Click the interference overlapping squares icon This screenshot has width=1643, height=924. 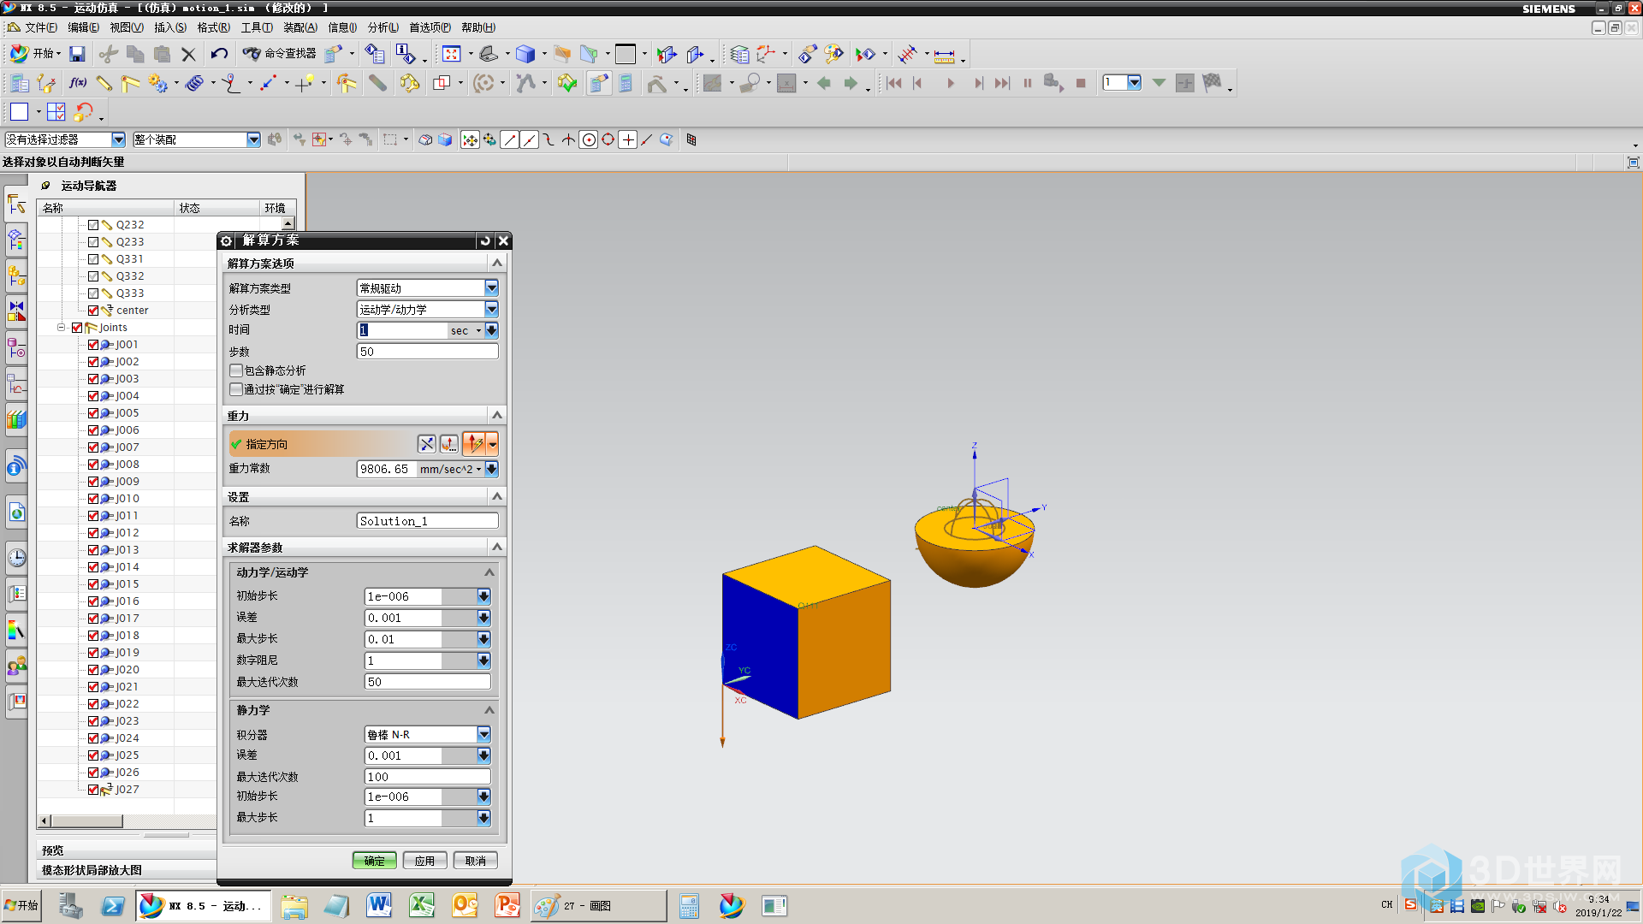(x=442, y=83)
